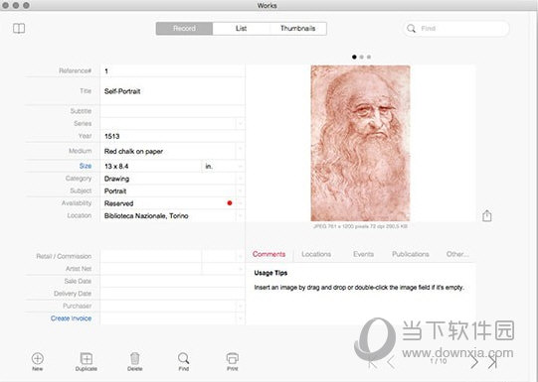Click the empty Subtitle field

click(173, 111)
